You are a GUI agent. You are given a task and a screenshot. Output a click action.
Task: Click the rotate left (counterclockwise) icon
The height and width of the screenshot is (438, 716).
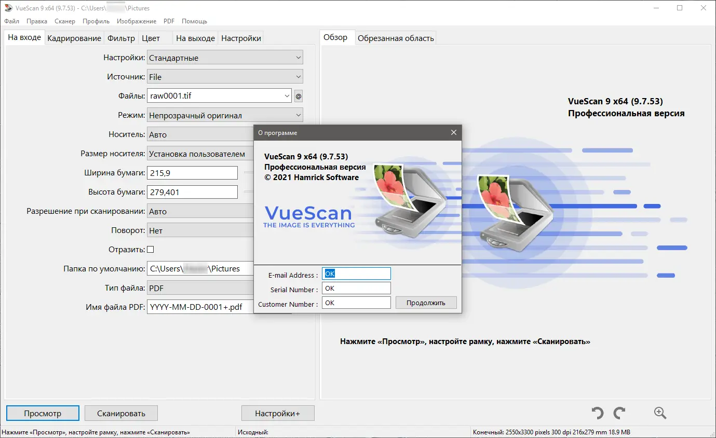(597, 413)
